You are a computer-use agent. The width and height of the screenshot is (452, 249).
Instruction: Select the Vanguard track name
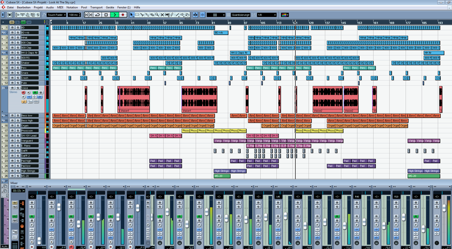pos(29,141)
